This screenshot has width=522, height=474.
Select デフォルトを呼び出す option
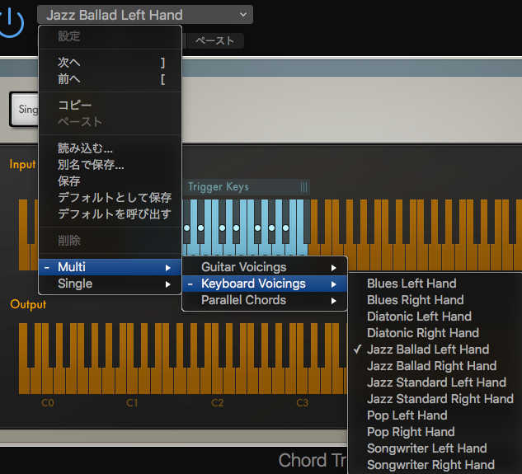[x=114, y=214]
